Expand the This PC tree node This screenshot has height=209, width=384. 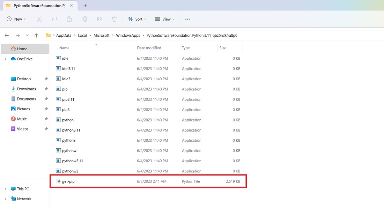pyautogui.click(x=5, y=189)
